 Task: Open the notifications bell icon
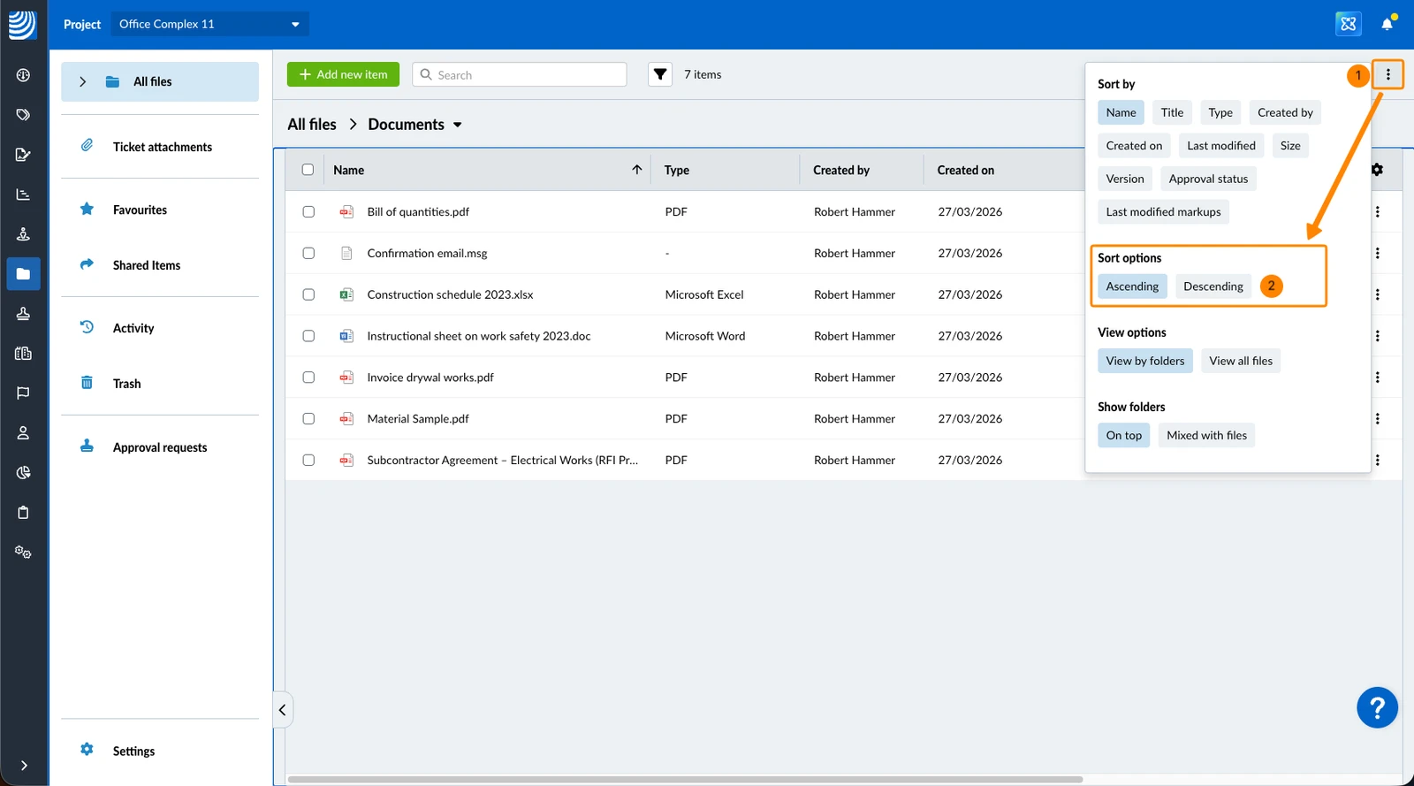[1387, 24]
